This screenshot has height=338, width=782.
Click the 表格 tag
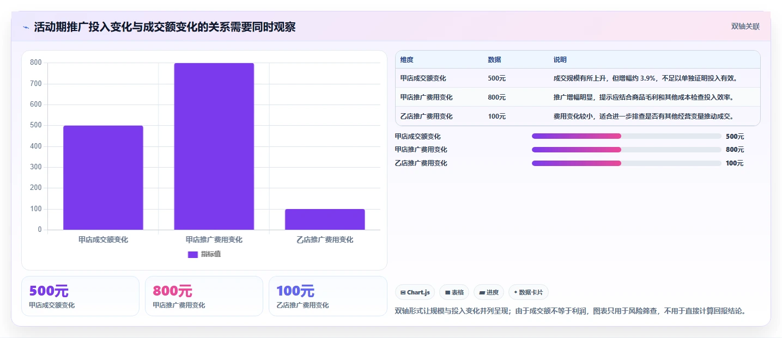[454, 292]
